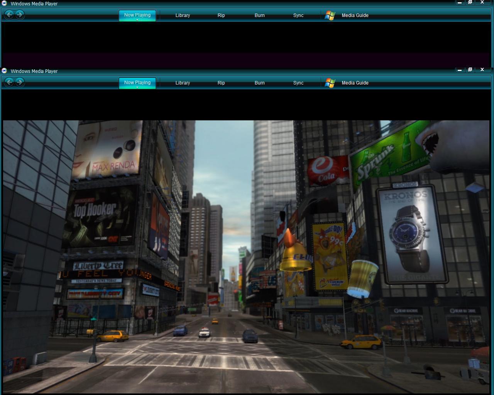Click Windows logo icon in upper window toolbar
The height and width of the screenshot is (395, 494).
click(x=330, y=15)
